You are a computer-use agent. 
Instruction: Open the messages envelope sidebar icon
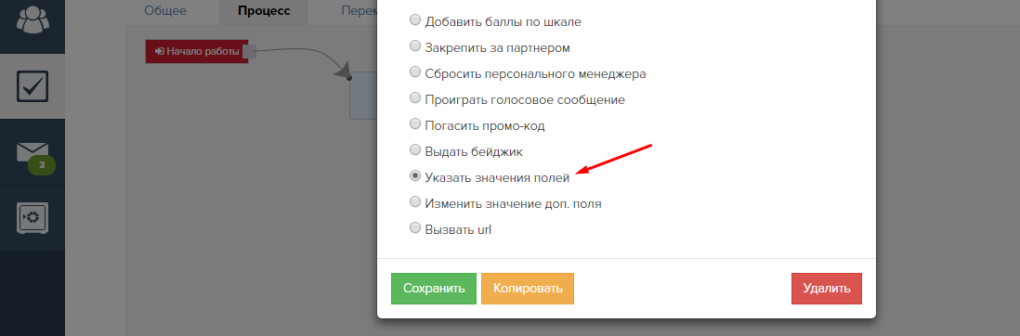[x=32, y=153]
